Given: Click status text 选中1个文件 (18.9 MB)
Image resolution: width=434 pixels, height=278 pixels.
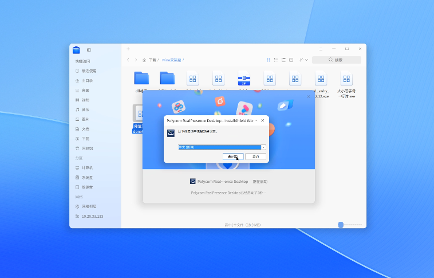Looking at the screenshot, I should 243,225.
